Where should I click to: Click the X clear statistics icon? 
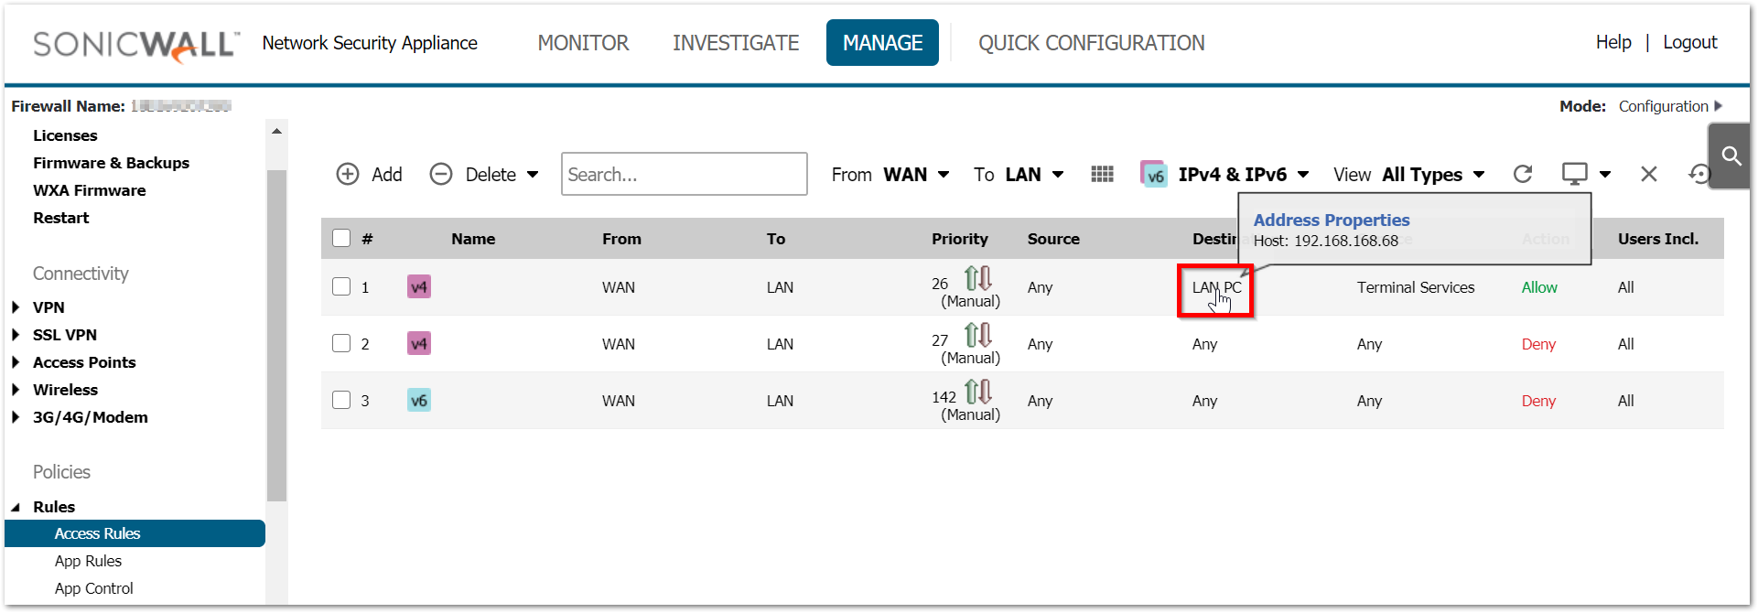(1649, 174)
